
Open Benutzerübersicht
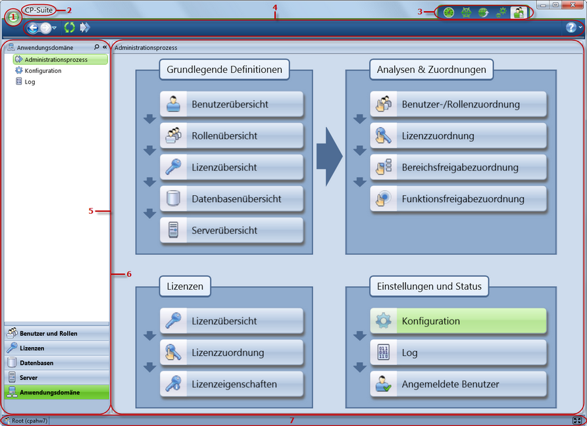(x=232, y=104)
